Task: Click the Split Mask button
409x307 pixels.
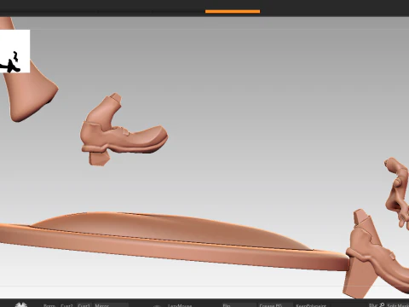Action: 398,305
